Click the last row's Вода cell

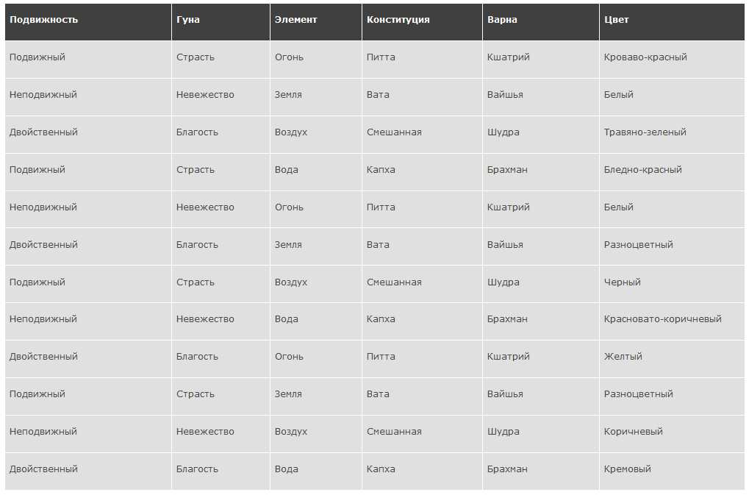[316, 471]
